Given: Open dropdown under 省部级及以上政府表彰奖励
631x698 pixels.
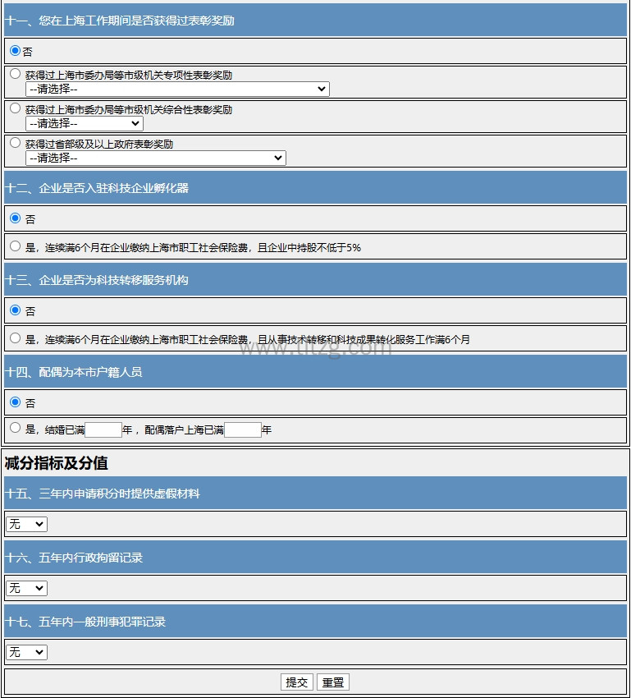Looking at the screenshot, I should (156, 158).
